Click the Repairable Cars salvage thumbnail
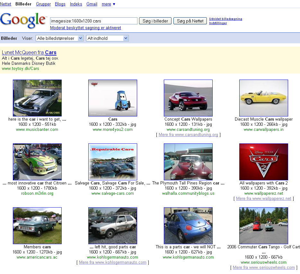Image resolution: width=300 pixels, height=274 pixels. pos(113,162)
